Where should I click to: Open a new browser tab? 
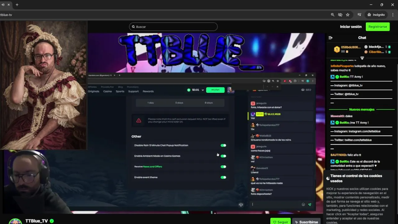coord(17,5)
